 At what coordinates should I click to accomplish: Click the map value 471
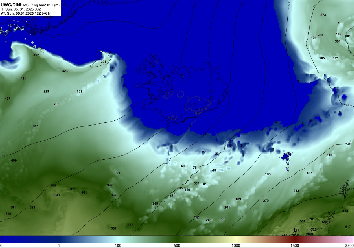pos(73,189)
